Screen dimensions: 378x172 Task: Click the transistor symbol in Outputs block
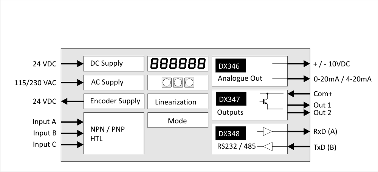click(x=265, y=101)
